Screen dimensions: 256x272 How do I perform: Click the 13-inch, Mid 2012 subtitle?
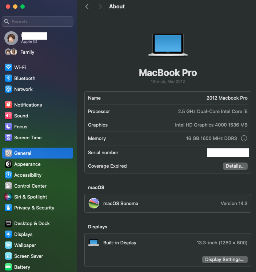point(168,81)
